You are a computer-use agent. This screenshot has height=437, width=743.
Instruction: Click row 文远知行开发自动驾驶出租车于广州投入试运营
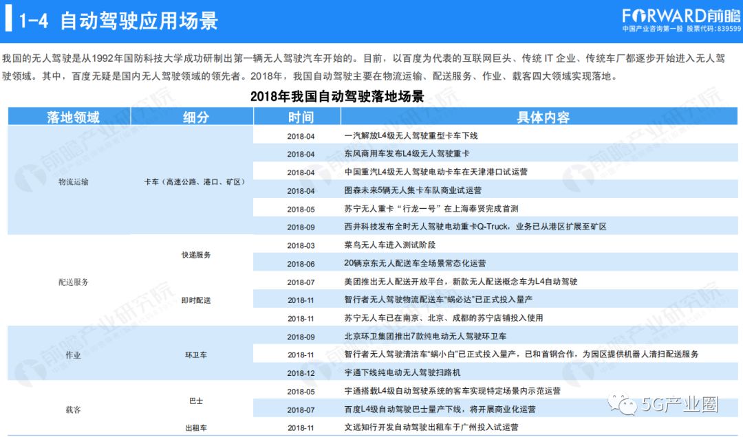click(x=431, y=427)
